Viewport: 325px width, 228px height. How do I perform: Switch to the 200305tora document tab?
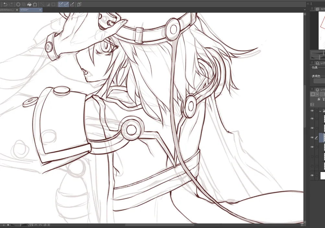[8, 10]
